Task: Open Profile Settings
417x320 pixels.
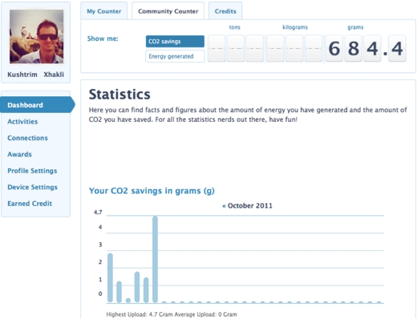Action: (x=32, y=171)
